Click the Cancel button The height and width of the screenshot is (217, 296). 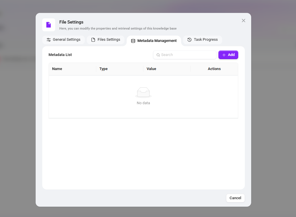tap(235, 198)
